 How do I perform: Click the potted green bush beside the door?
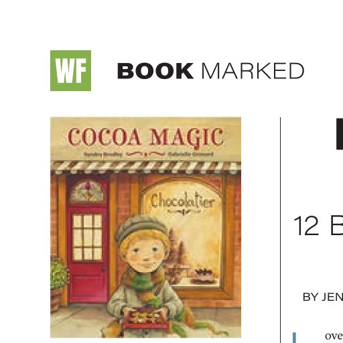point(58,273)
